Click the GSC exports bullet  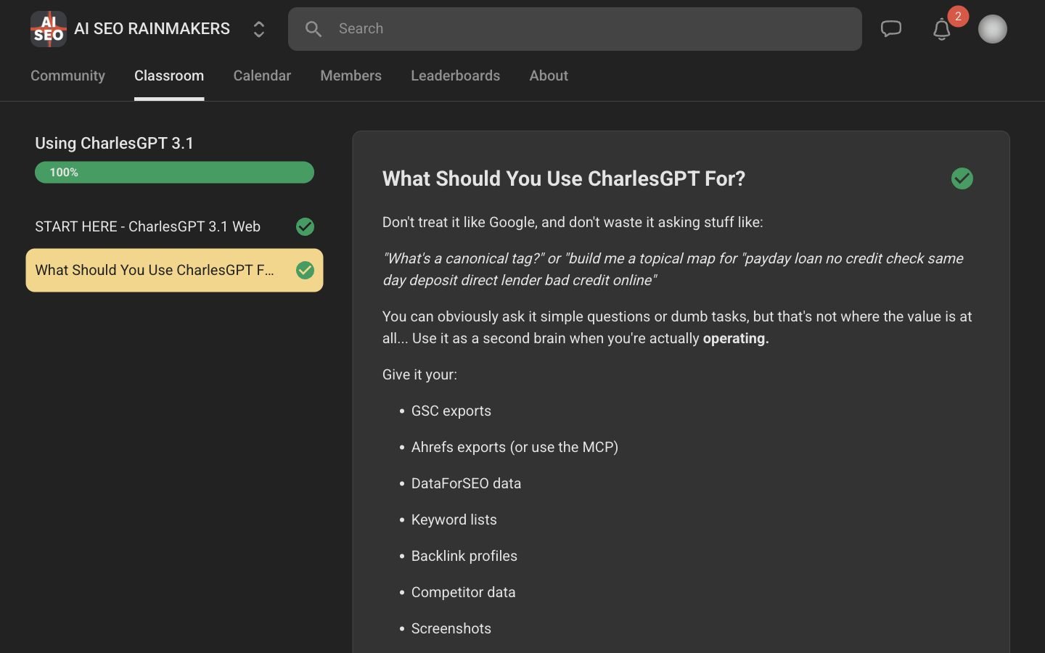(x=451, y=411)
